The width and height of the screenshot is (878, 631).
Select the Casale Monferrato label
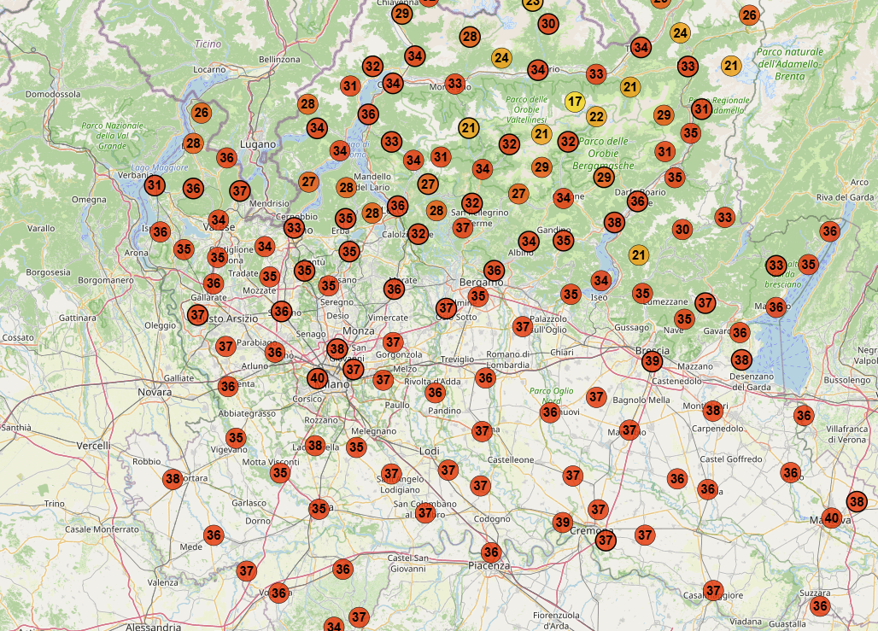[102, 529]
